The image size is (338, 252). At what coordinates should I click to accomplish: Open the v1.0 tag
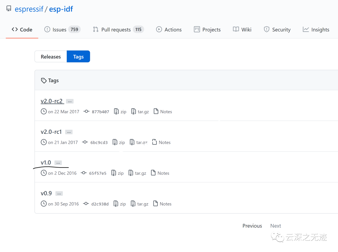46,163
